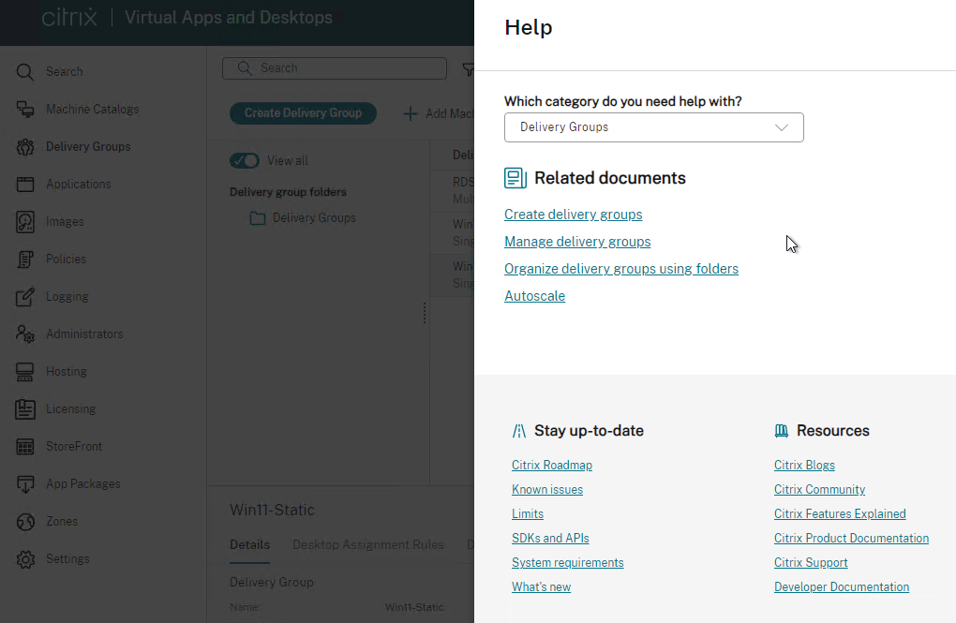Open Administrators via its sidebar icon
Screen dimensions: 956x623
tap(25, 334)
